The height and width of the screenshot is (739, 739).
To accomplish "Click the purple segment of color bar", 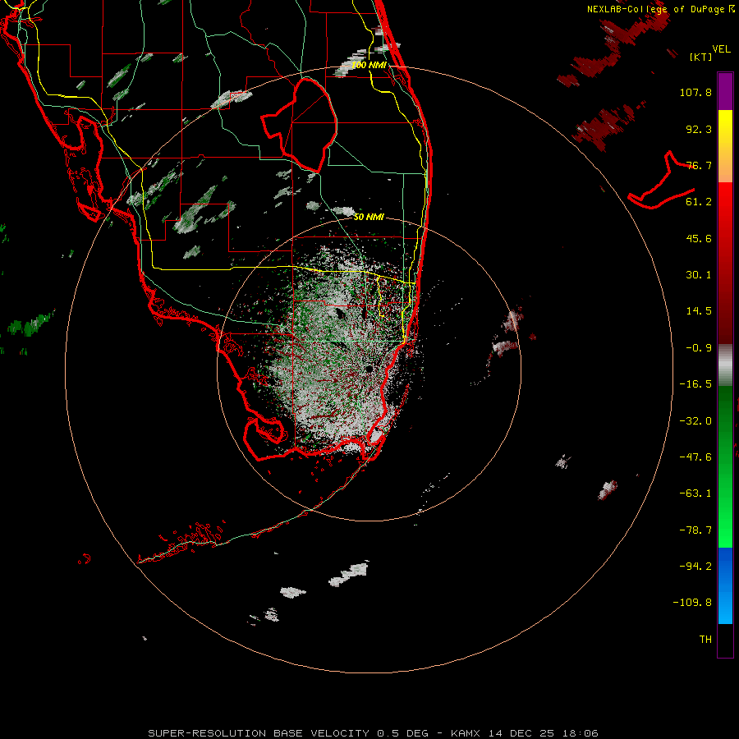I will 725,91.
